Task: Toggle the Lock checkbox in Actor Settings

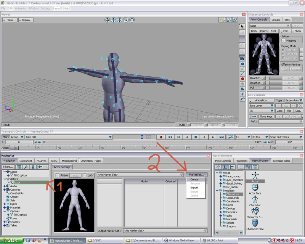Action: point(84,175)
